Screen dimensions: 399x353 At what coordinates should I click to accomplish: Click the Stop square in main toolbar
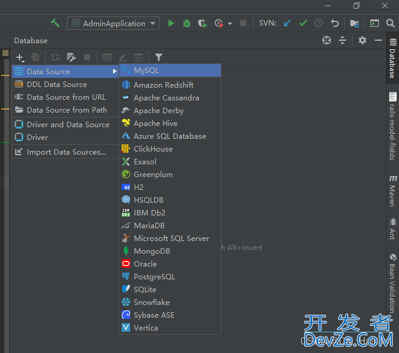(x=243, y=23)
